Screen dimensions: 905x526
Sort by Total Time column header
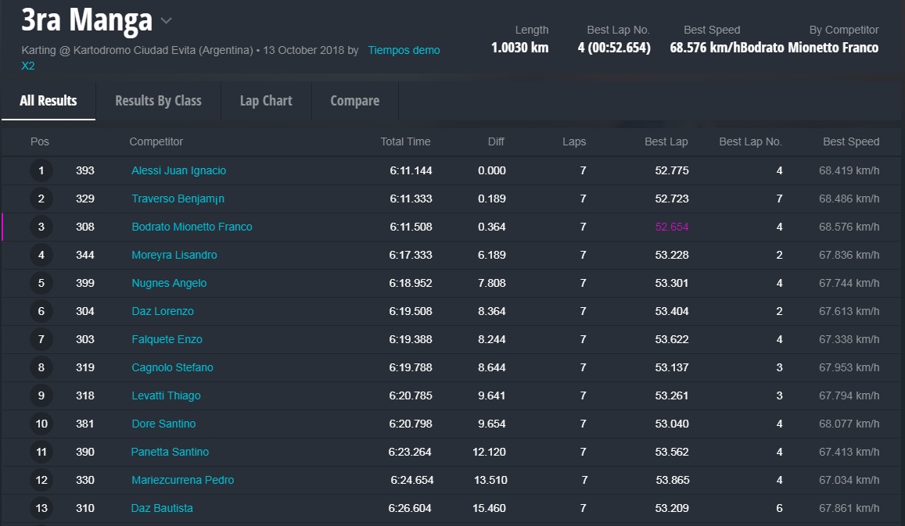[405, 141]
